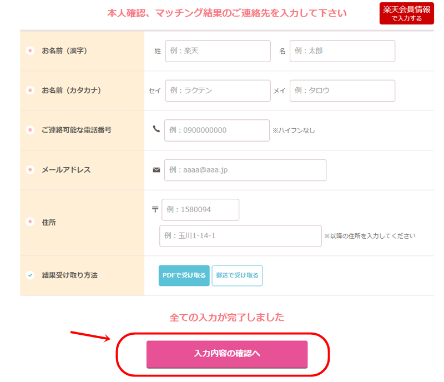
Task: Click the セイ katakana input field
Action: coord(218,91)
